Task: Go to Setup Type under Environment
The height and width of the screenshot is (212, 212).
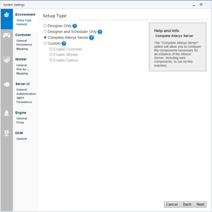Action: point(24,20)
